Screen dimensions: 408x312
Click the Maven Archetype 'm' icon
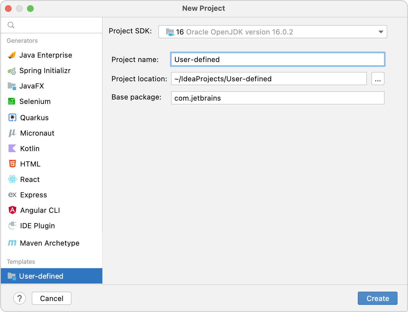[x=12, y=243]
